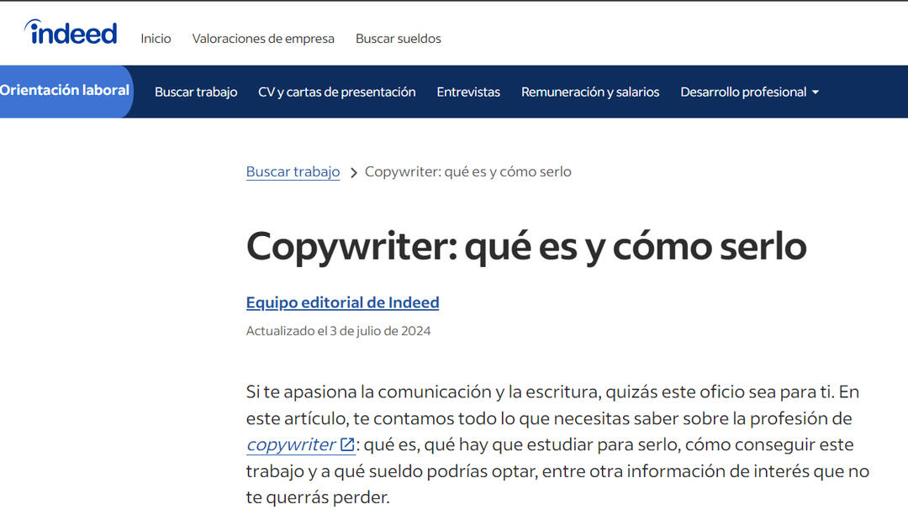Click the article's main heading

pyautogui.click(x=525, y=246)
